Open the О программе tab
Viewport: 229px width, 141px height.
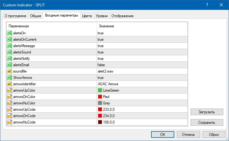[x=15, y=16]
